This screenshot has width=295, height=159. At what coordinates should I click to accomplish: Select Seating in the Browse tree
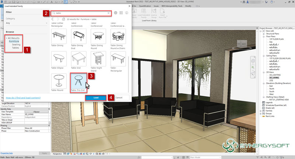pos(16,44)
